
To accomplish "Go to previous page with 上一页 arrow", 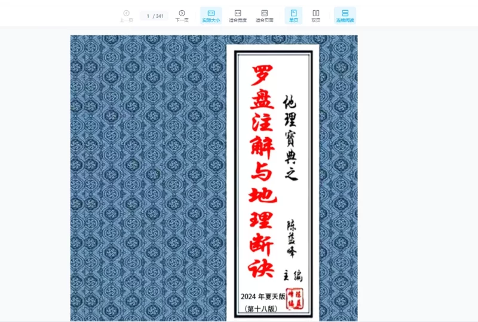I will (x=126, y=16).
